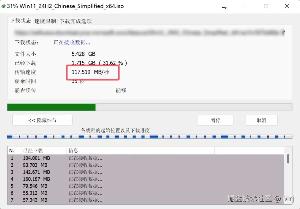The image size is (300, 209).
Task: Open the 速度限制 tab
Action: (45, 21)
